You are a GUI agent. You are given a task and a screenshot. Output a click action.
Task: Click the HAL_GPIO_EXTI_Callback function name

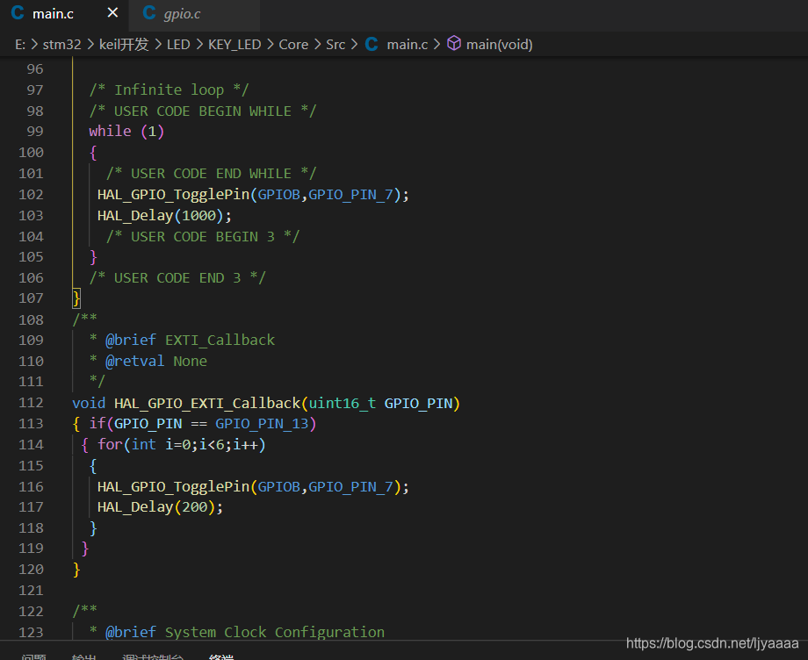(x=207, y=403)
